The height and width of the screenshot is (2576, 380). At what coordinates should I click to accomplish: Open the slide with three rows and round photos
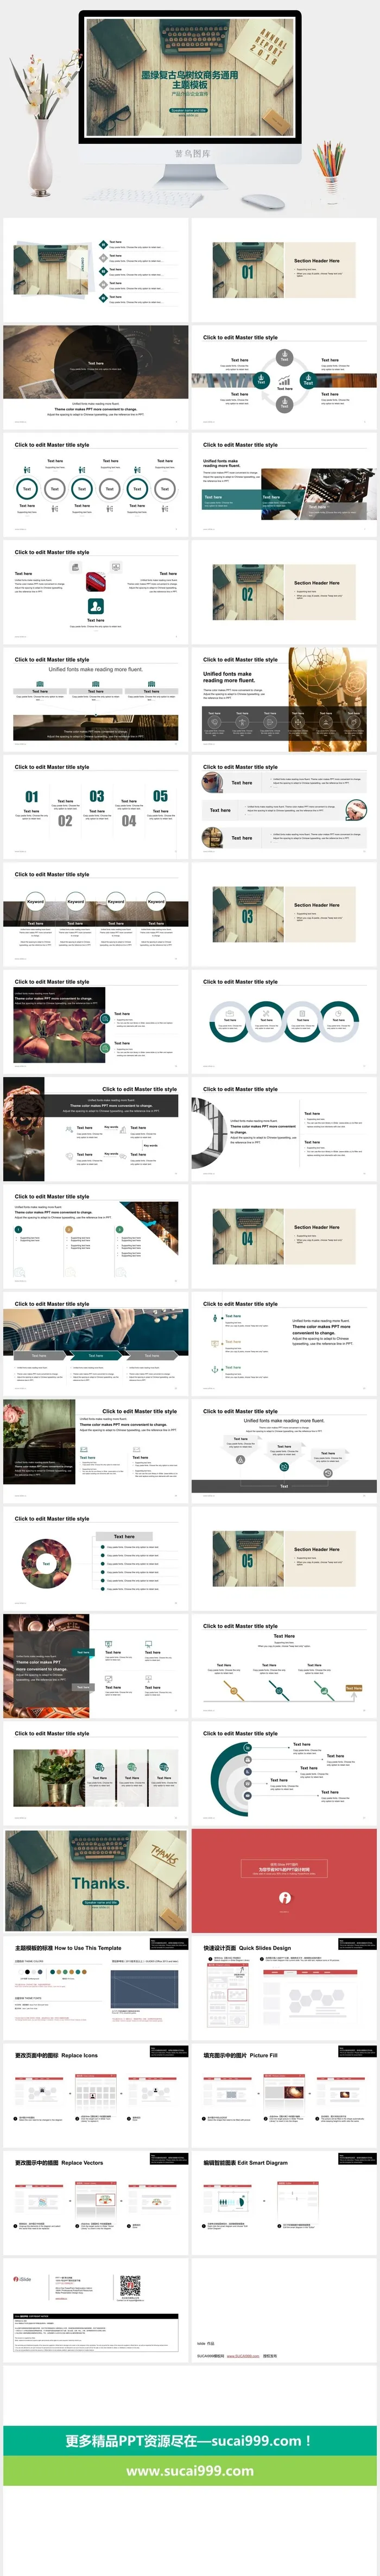click(x=284, y=807)
